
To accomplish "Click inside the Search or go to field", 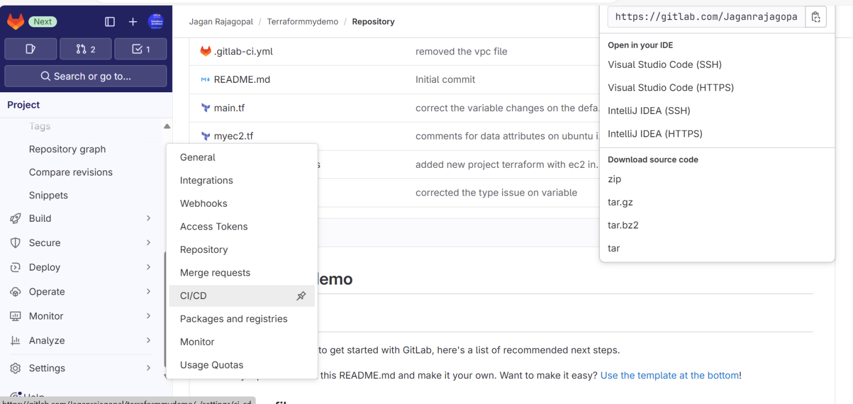I will tap(85, 76).
